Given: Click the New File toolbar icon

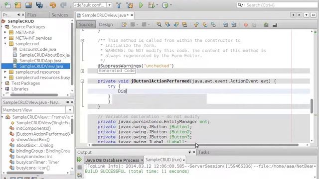Looking at the screenshot, I should coord(7,5).
